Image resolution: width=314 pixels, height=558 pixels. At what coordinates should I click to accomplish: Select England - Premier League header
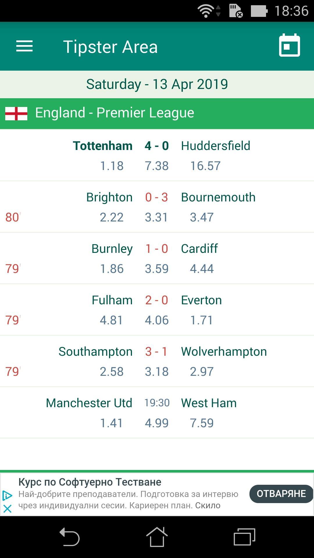click(x=157, y=114)
